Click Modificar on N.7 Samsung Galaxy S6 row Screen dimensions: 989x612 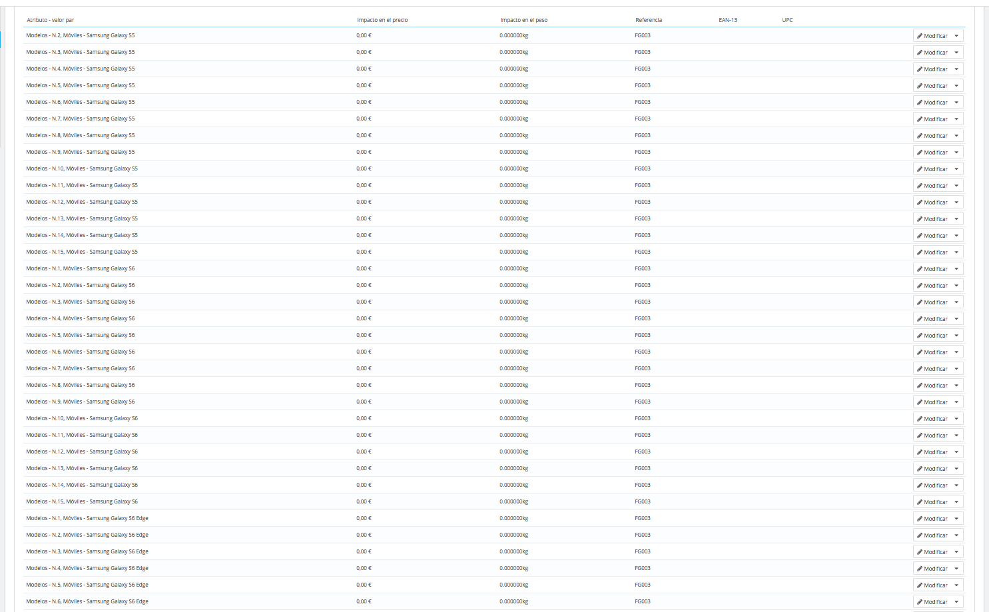(x=932, y=369)
